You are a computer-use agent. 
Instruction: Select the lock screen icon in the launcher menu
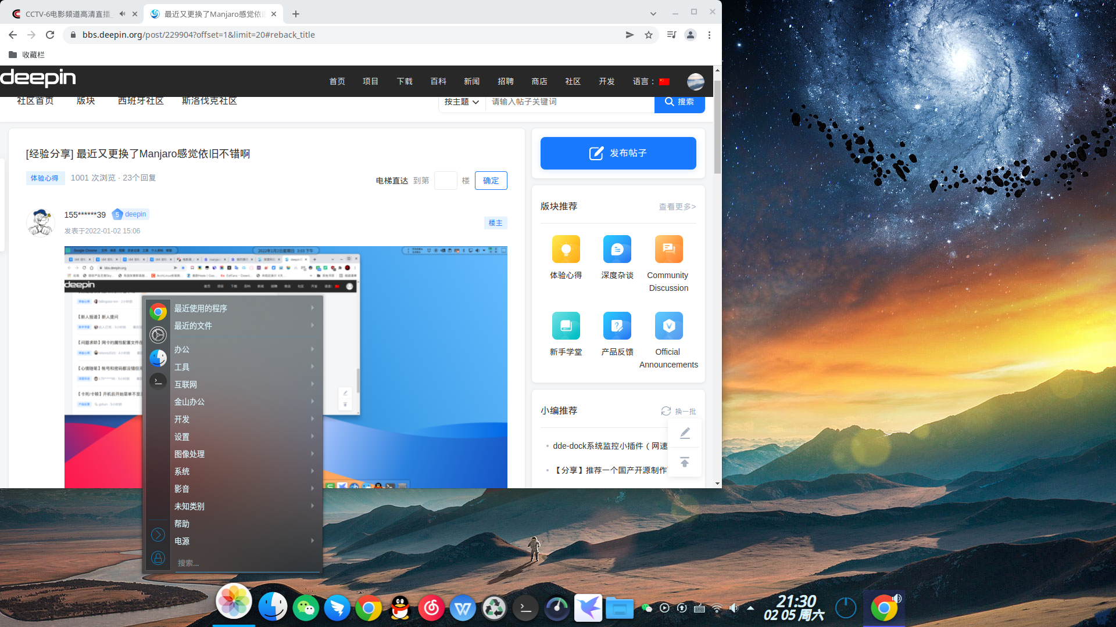(158, 558)
